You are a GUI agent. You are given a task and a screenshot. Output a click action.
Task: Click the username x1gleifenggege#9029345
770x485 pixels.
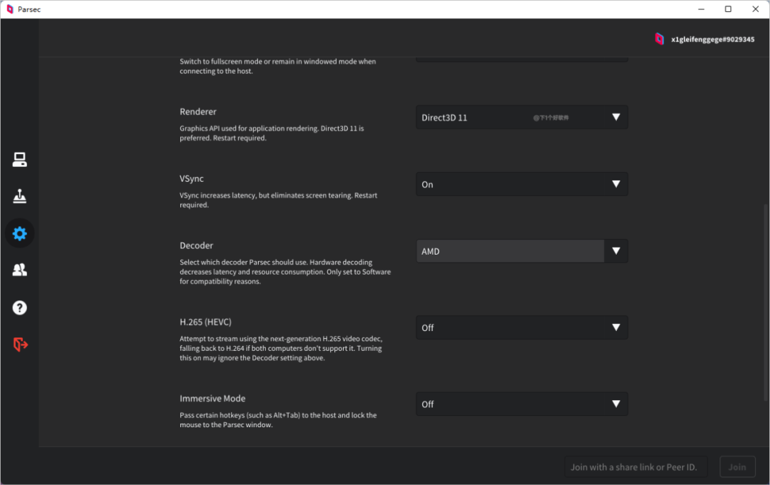pos(712,40)
